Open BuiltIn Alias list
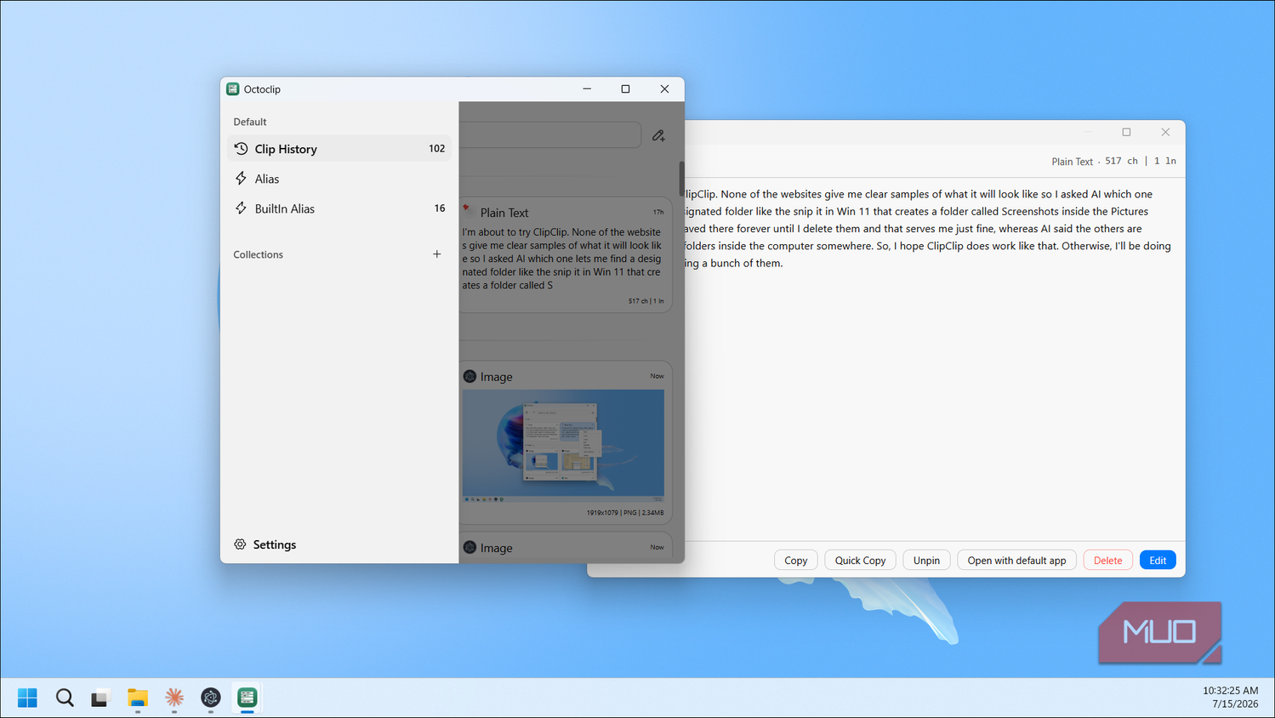The width and height of the screenshot is (1275, 718). click(339, 208)
